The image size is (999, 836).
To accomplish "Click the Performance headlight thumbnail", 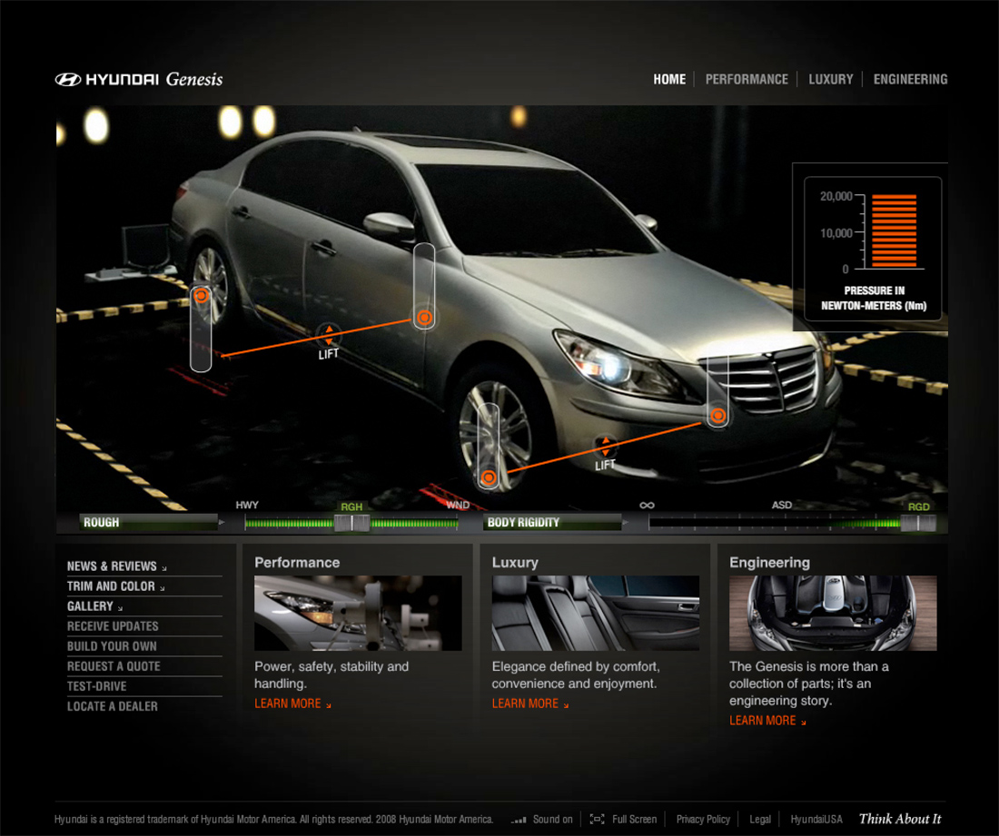I will click(358, 613).
